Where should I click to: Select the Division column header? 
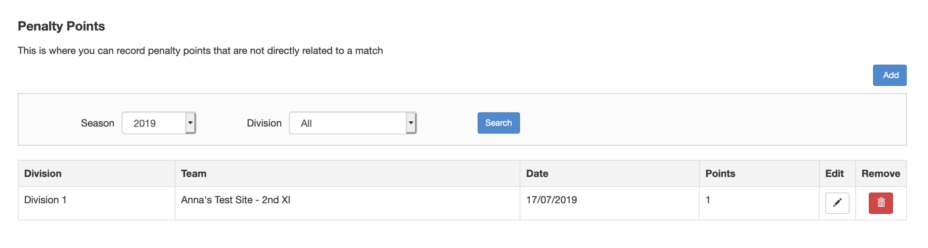[x=43, y=174]
